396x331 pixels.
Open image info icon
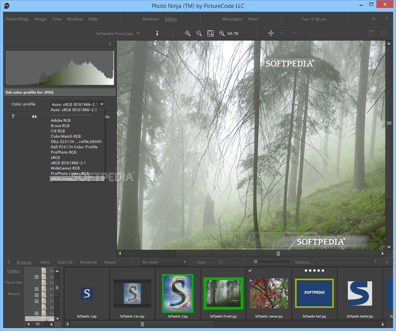click(157, 33)
